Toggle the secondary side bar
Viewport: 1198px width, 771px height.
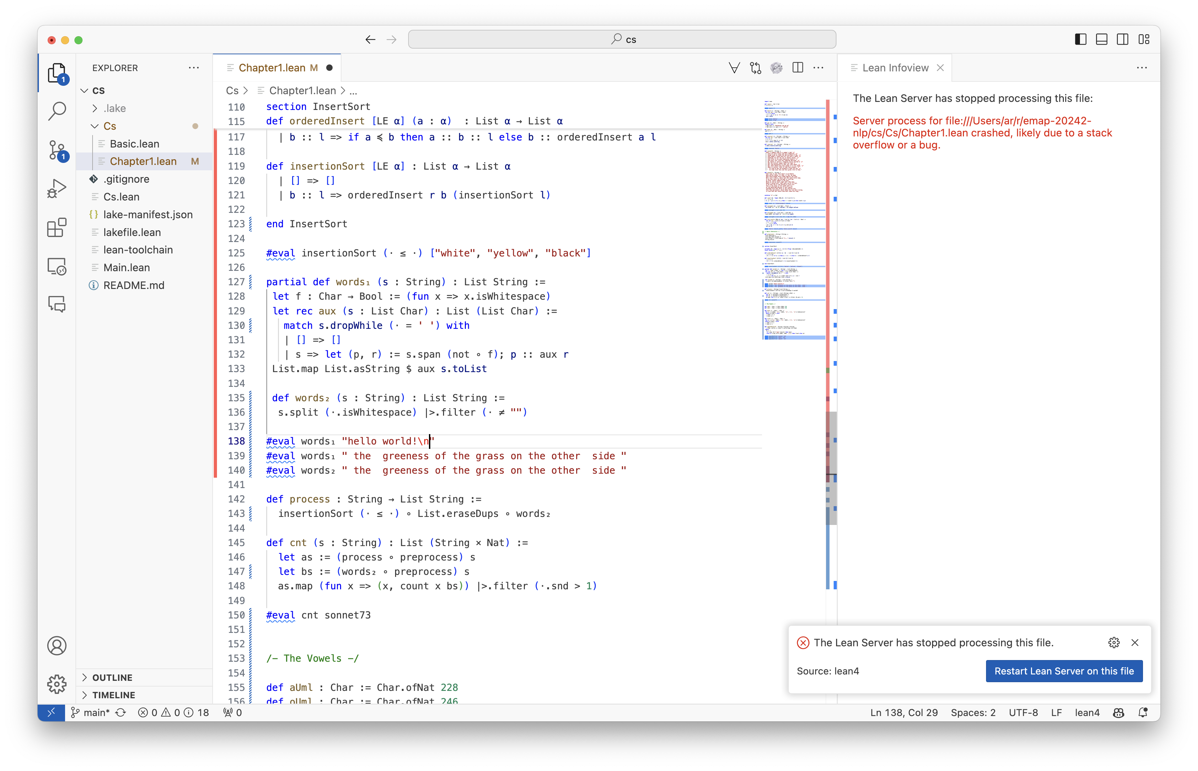click(1123, 40)
